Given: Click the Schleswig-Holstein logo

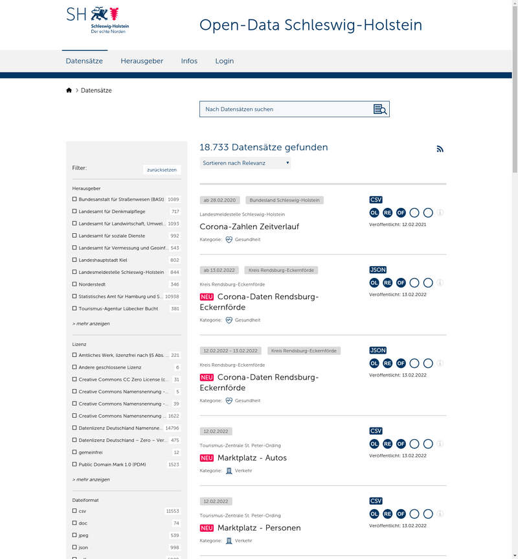Looking at the screenshot, I should (98, 20).
